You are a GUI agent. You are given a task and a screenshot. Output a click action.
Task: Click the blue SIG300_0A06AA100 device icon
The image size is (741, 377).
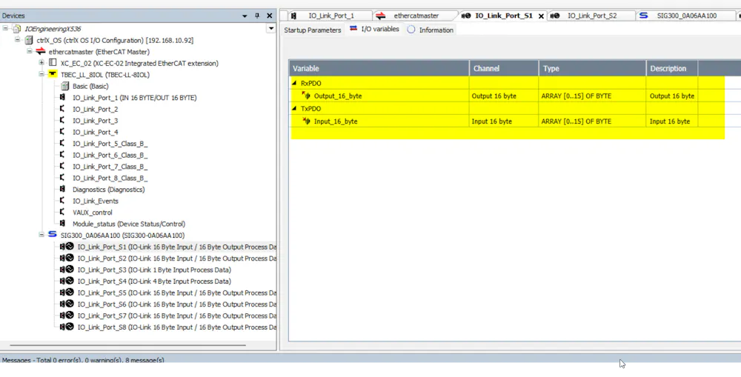pyautogui.click(x=53, y=235)
